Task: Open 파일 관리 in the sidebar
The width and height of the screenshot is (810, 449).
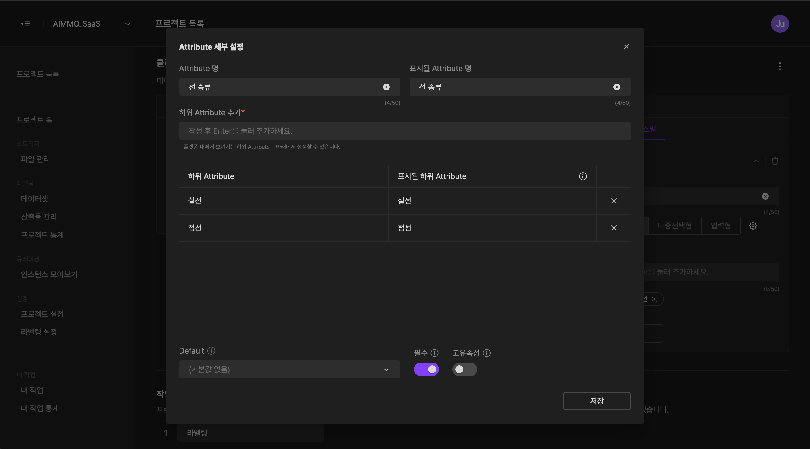Action: click(x=35, y=159)
